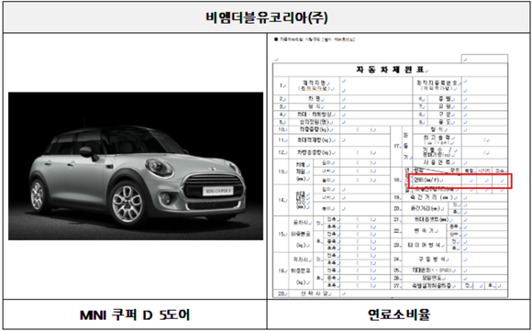Select the MINI Cooper D car photo
The image size is (532, 331).
point(136,166)
